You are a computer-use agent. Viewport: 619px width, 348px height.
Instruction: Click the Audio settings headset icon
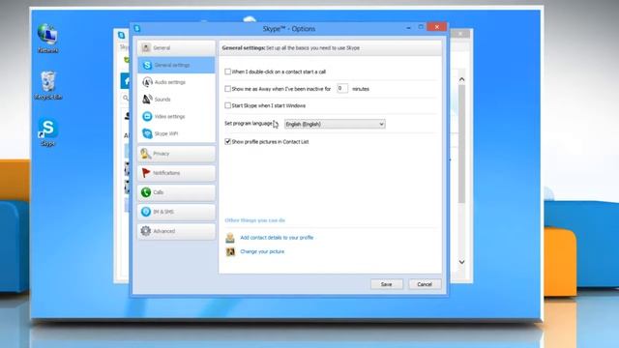[x=147, y=82]
